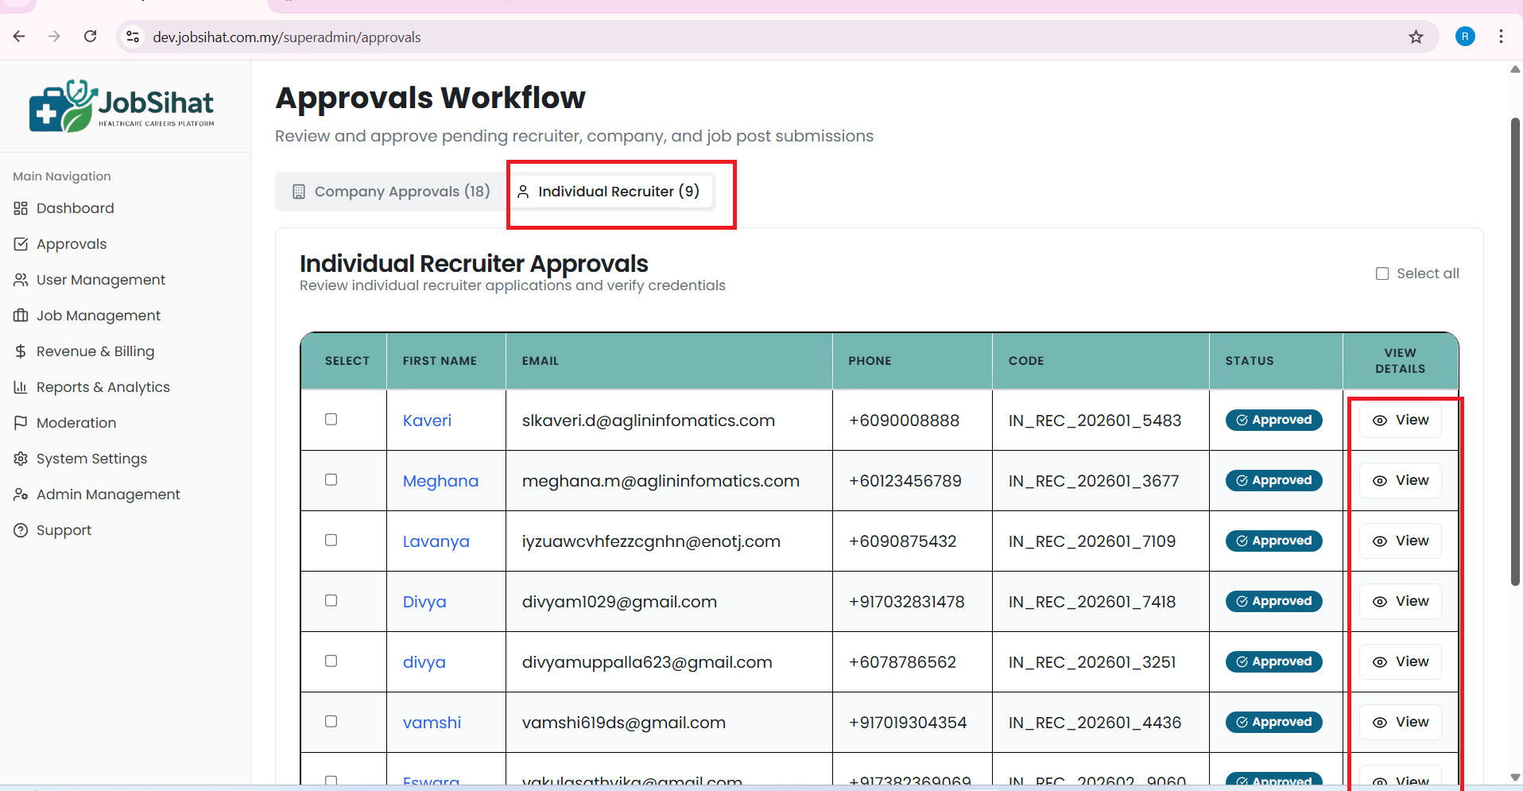Switch to Company Approvals tab

tap(391, 192)
